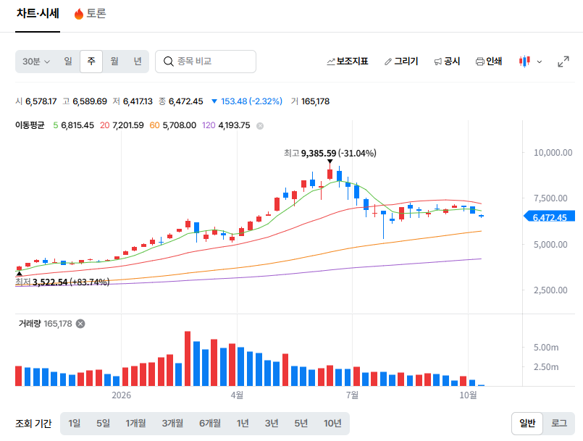The image size is (583, 441).
Task: Switch price scale to 로그
Action: [x=559, y=423]
